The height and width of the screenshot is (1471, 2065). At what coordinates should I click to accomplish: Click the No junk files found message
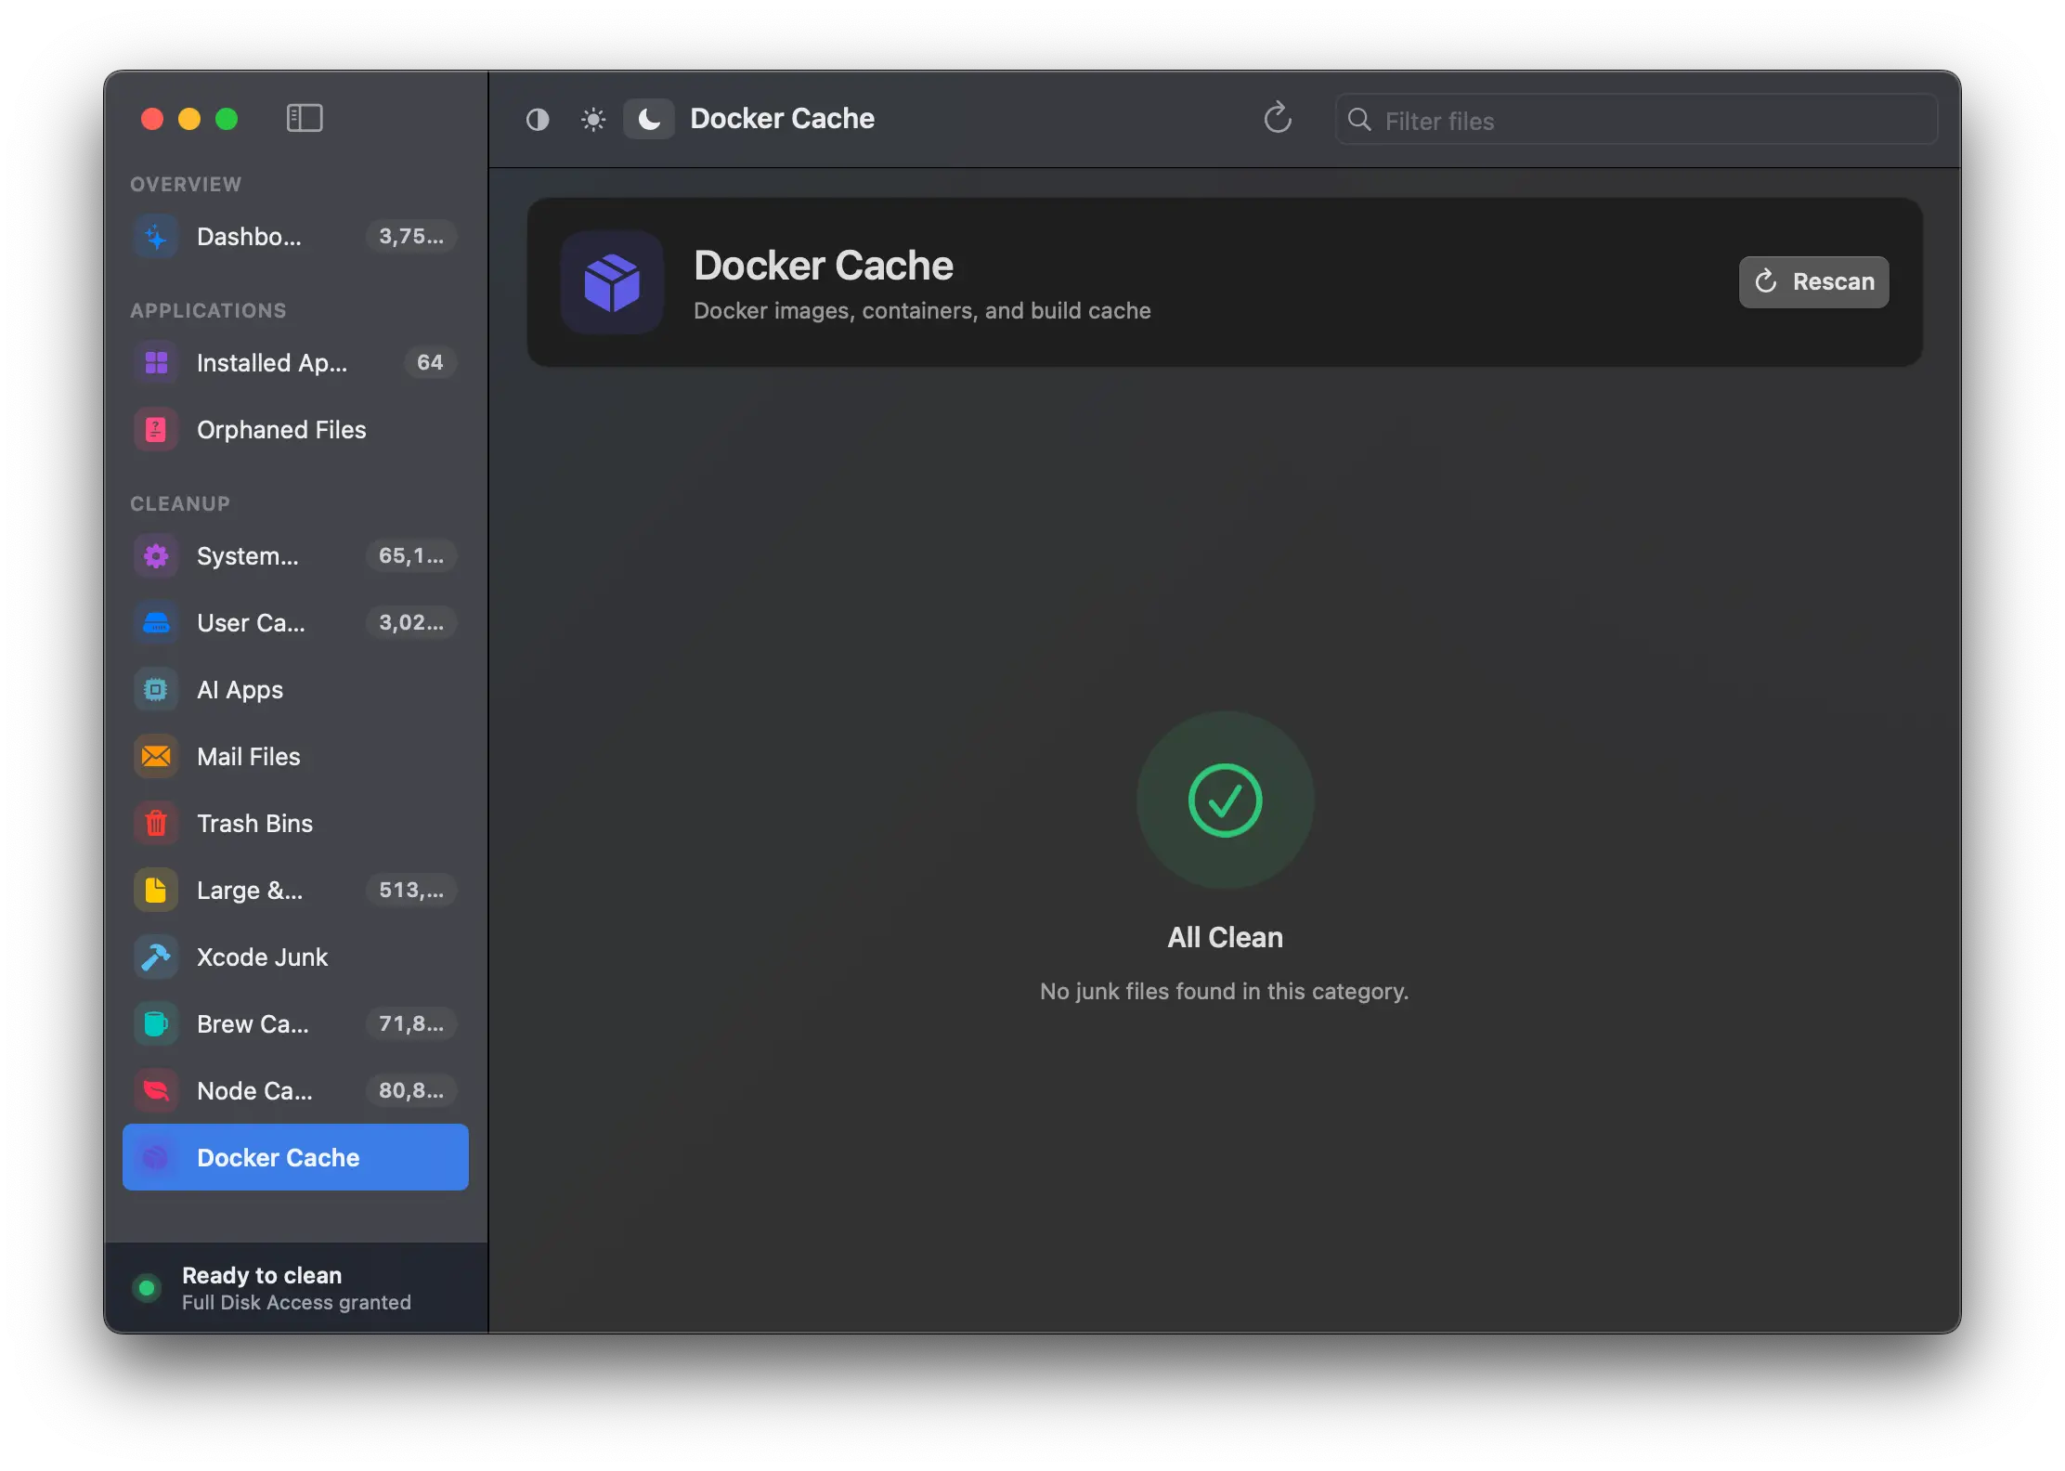[1224, 991]
